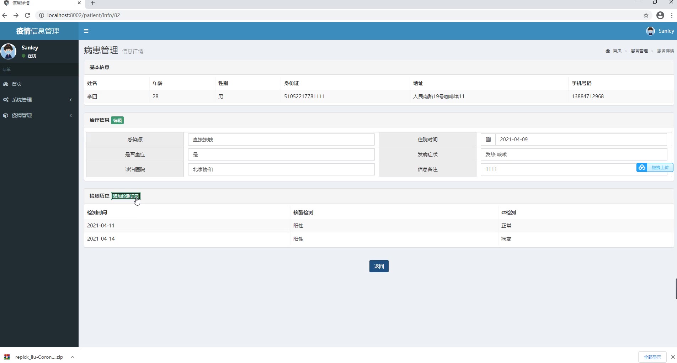Click the 检测时间 column header
Screen dimensions: 677x363
(x=97, y=212)
